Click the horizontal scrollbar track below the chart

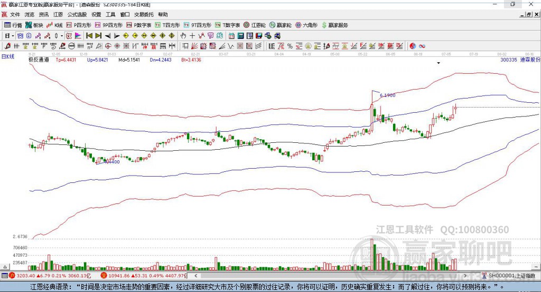(331, 276)
